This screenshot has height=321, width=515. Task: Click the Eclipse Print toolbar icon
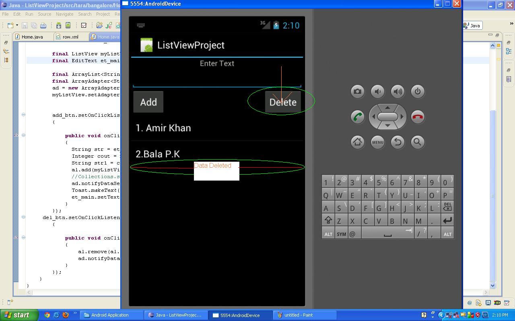point(43,25)
